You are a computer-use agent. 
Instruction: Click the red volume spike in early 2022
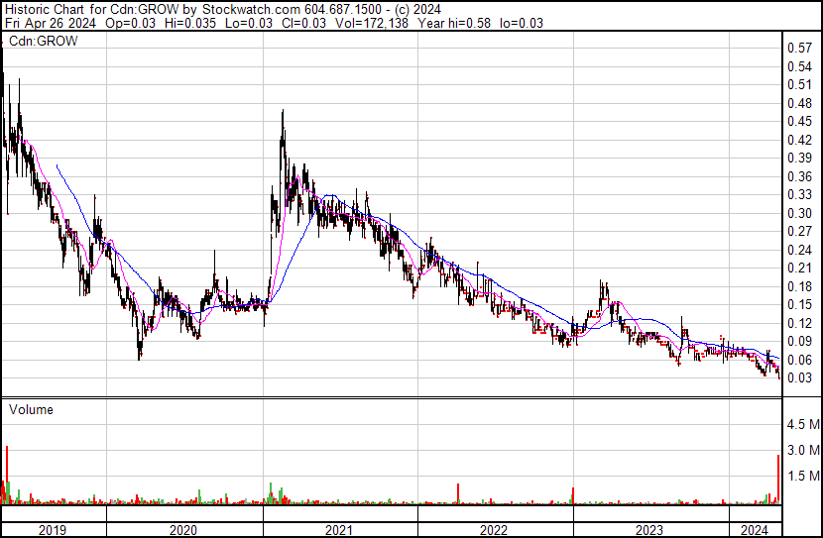(458, 493)
